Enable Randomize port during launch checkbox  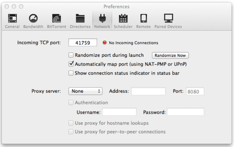pyautogui.click(x=71, y=56)
